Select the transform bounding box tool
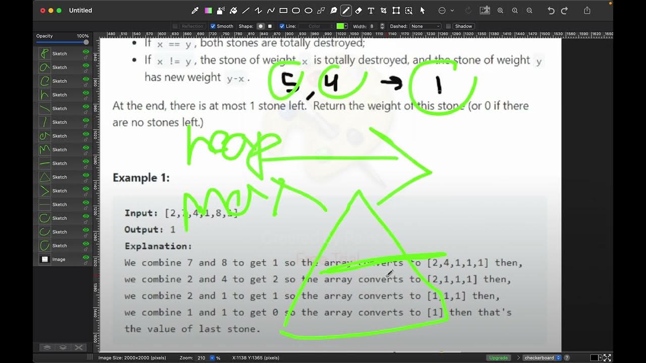 tap(396, 11)
